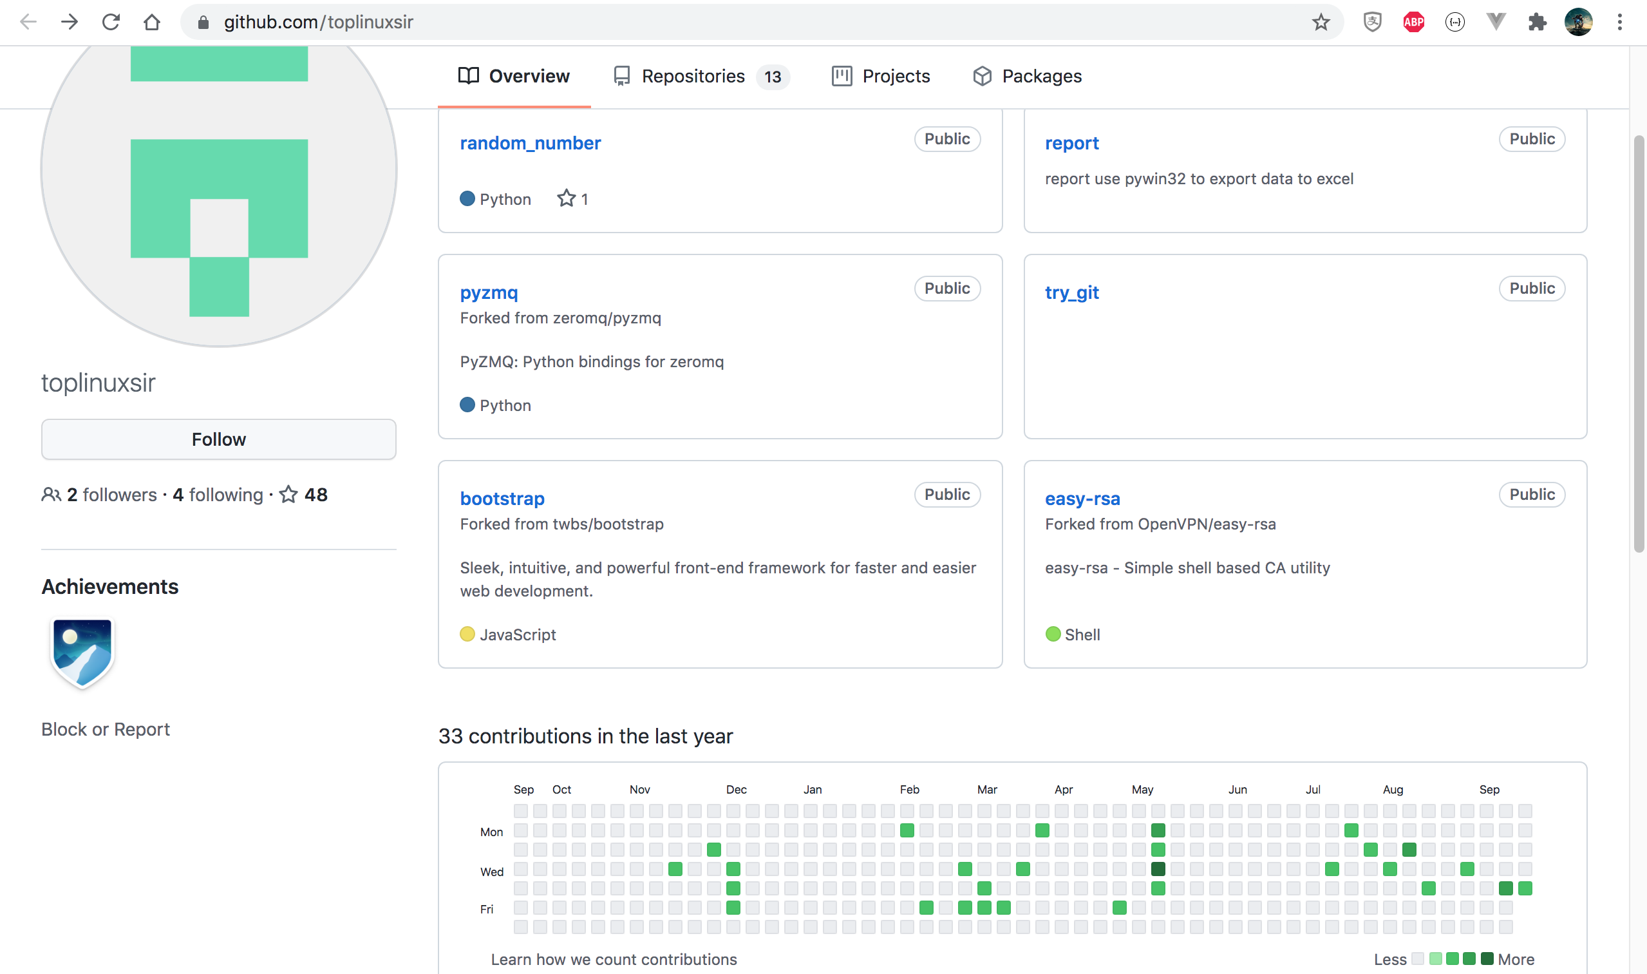This screenshot has width=1647, height=974.
Task: Click the report description text
Action: click(x=1199, y=179)
